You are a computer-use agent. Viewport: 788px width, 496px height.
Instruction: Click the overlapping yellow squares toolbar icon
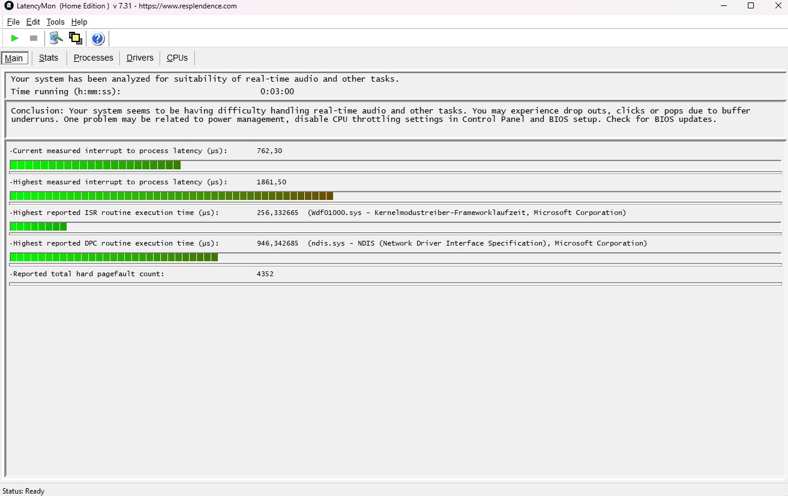click(76, 38)
